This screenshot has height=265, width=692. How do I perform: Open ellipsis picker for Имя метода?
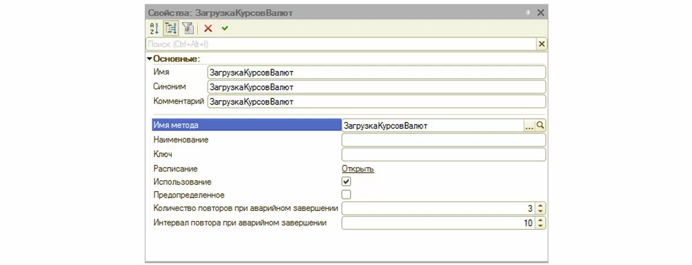click(529, 125)
